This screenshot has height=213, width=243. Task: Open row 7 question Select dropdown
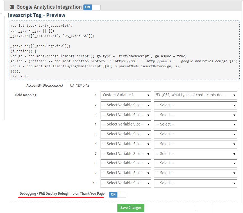(196, 154)
